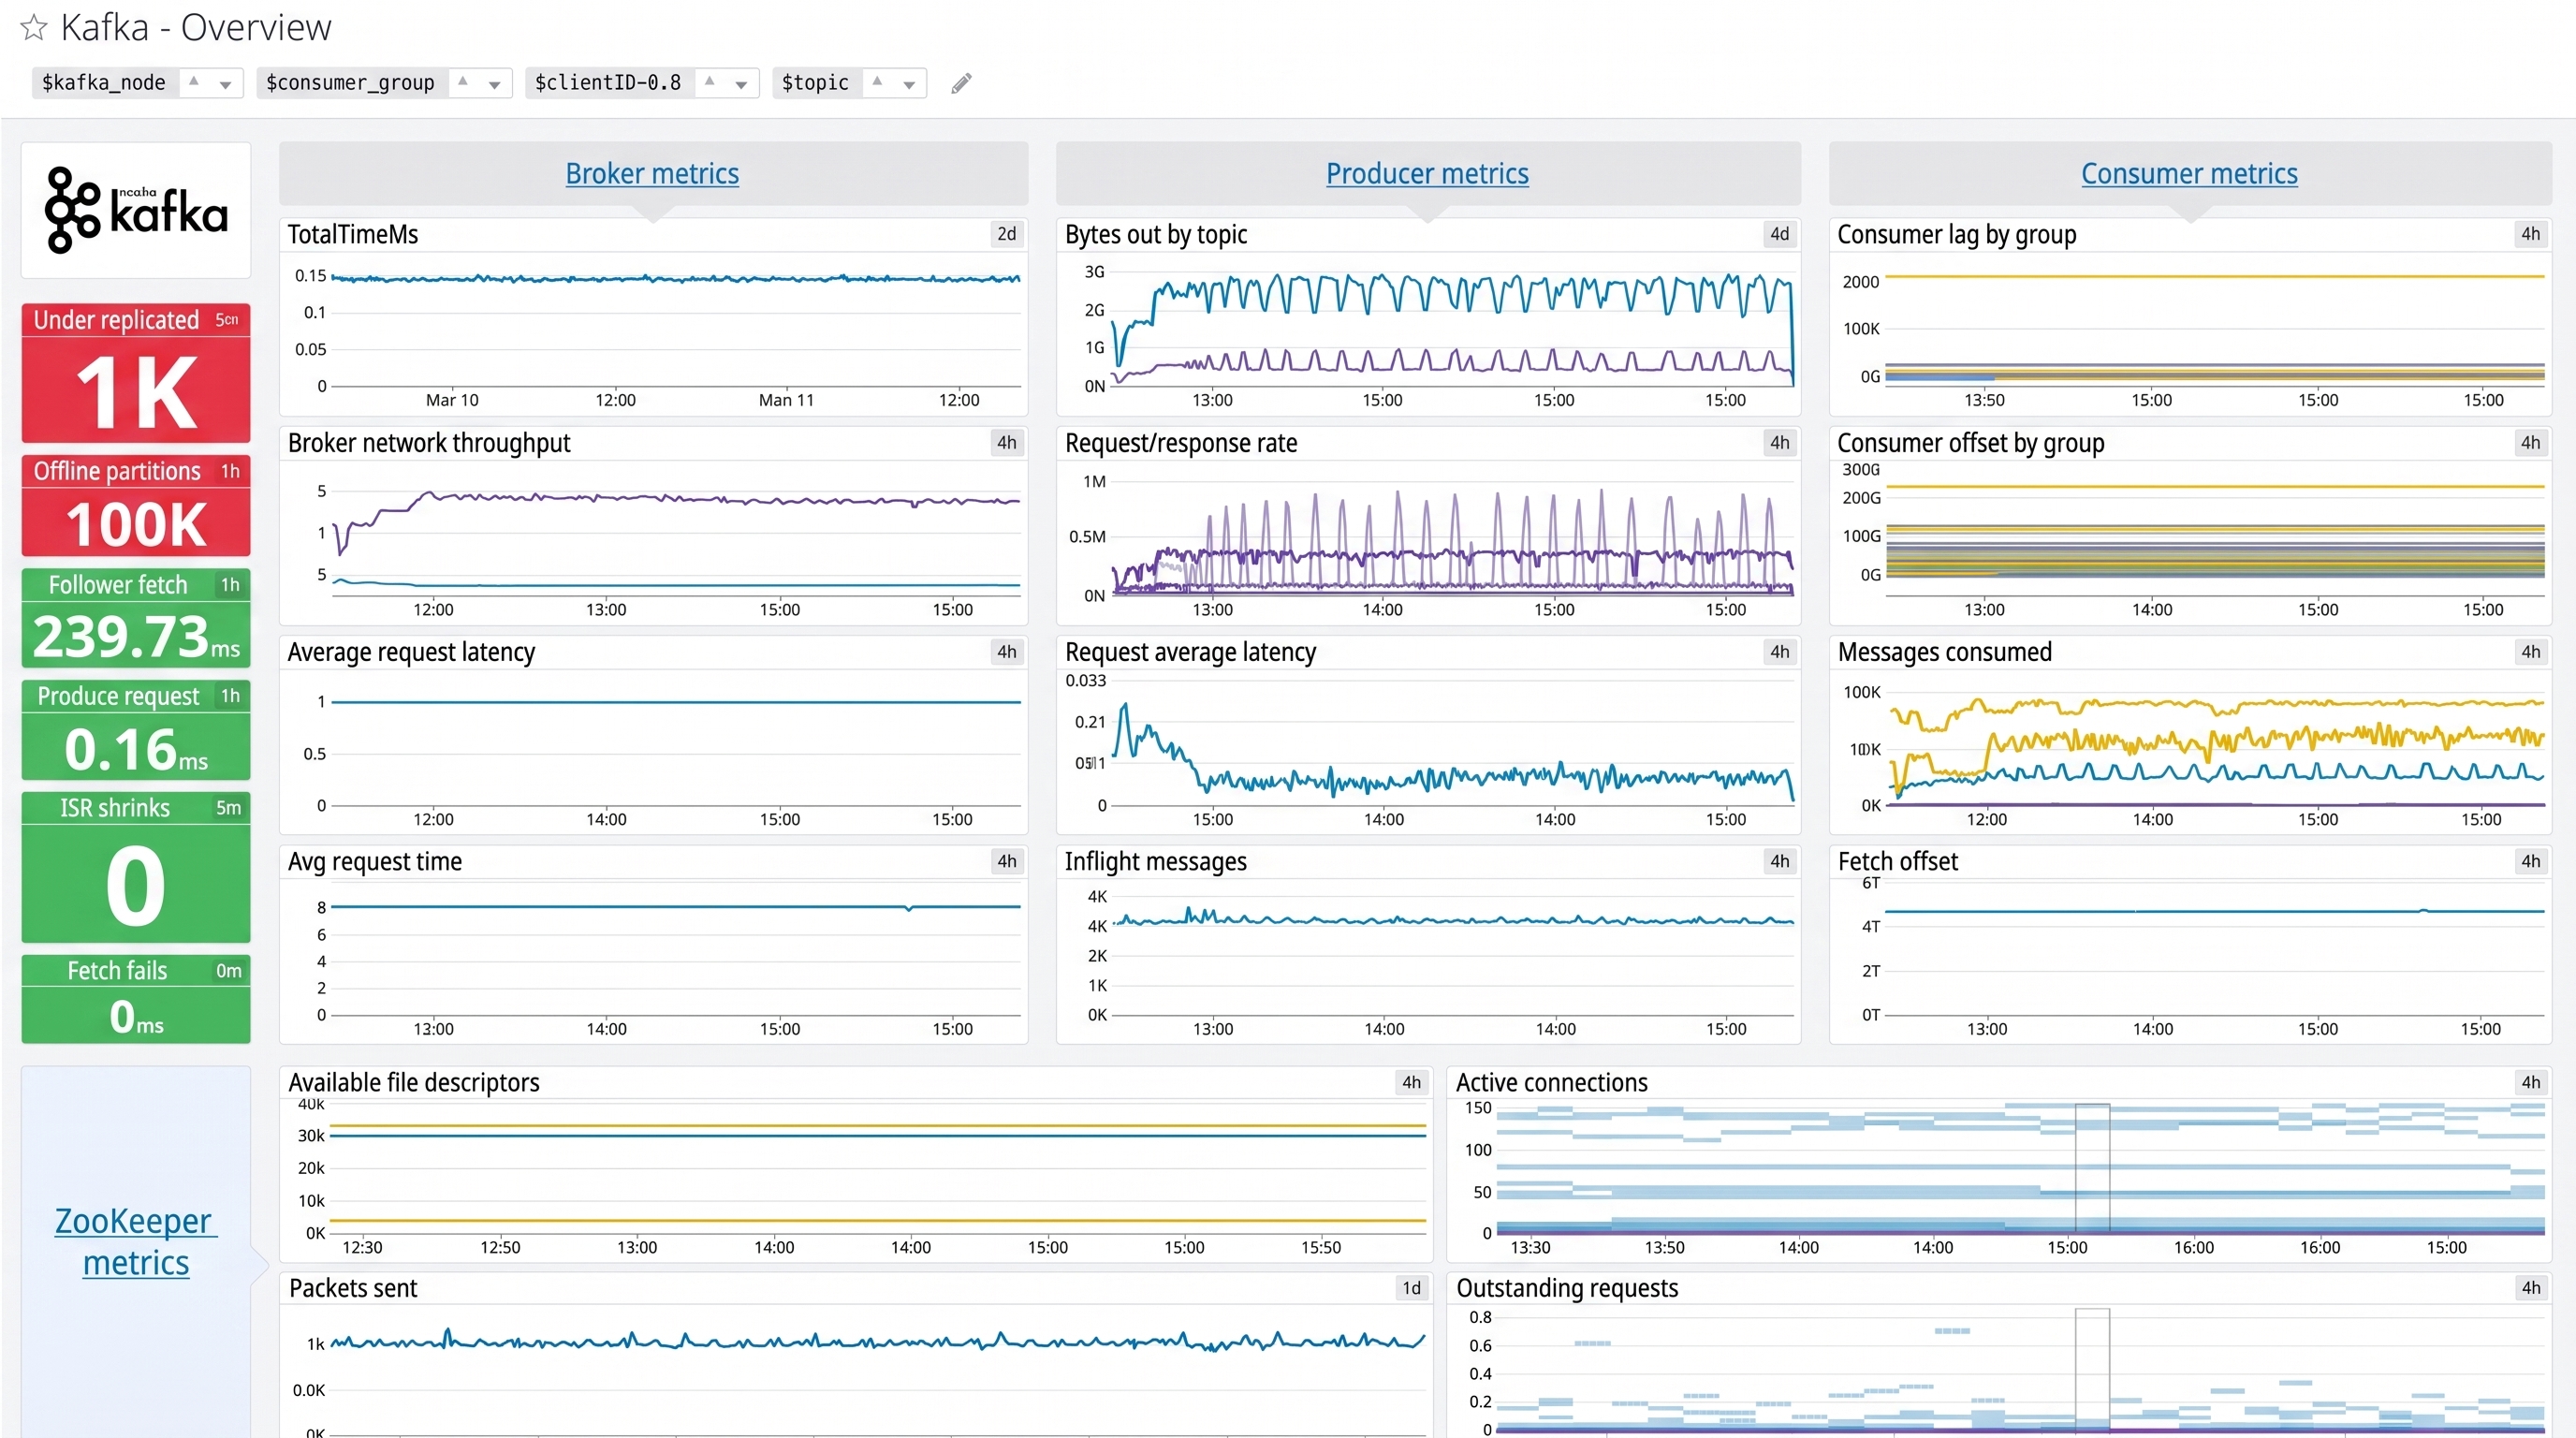Follow the Consumer metrics link
The height and width of the screenshot is (1438, 2576).
pos(2189,173)
